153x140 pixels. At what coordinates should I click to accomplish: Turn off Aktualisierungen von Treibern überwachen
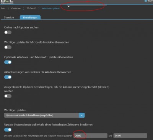pos(8,77)
